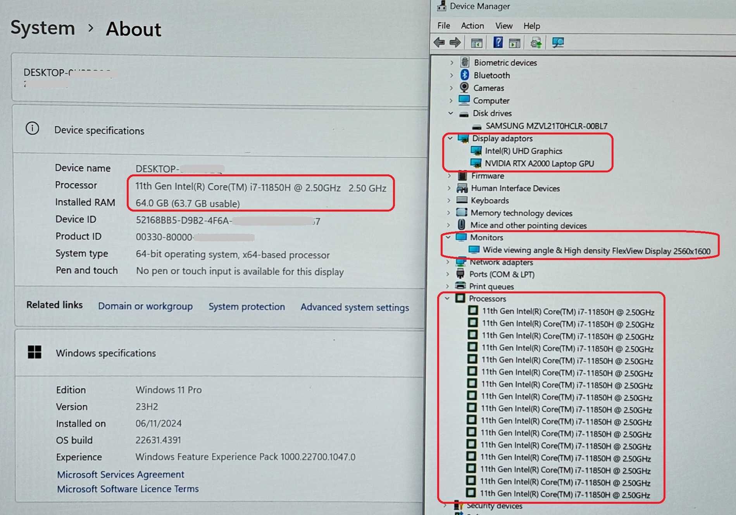Click the Processor value text in About
This screenshot has height=515, width=736.
point(260,188)
